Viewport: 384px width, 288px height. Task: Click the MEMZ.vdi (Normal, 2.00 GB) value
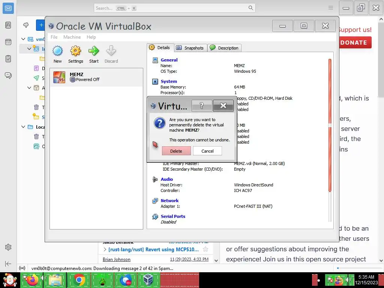(x=259, y=163)
